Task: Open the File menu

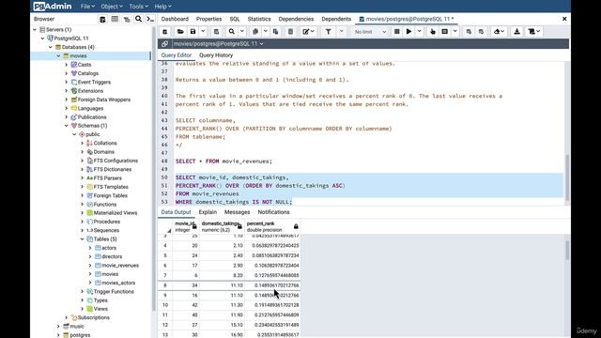Action: 87,7
